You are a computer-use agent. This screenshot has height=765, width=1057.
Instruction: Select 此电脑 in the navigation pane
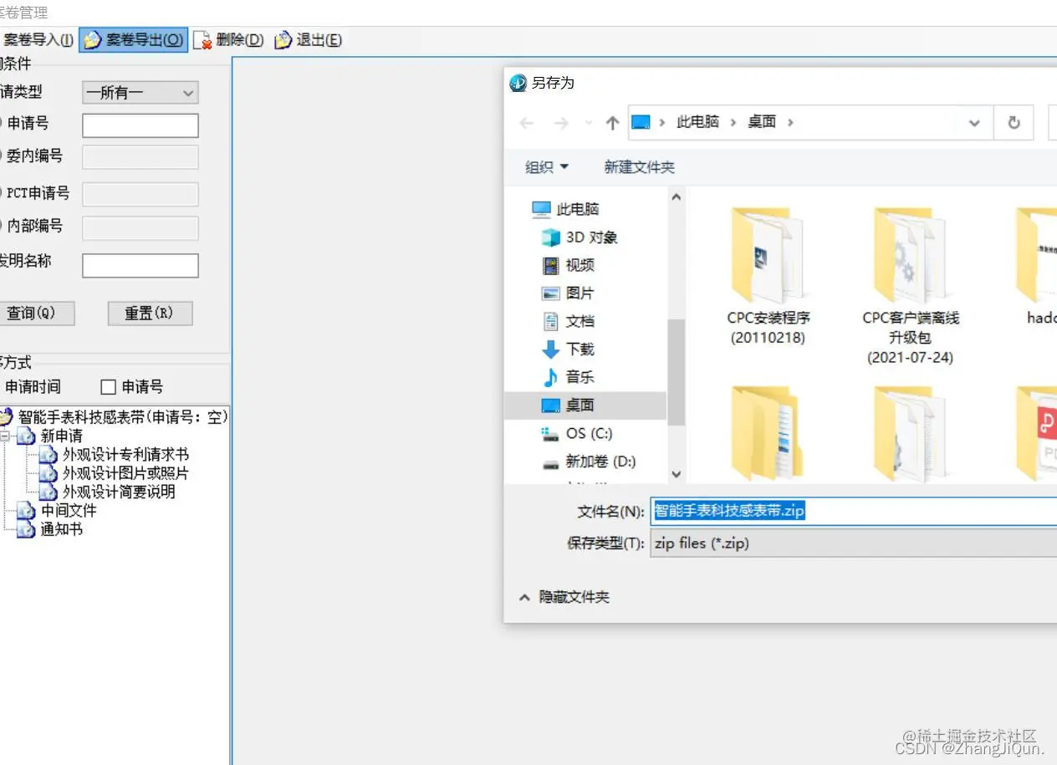click(x=578, y=209)
